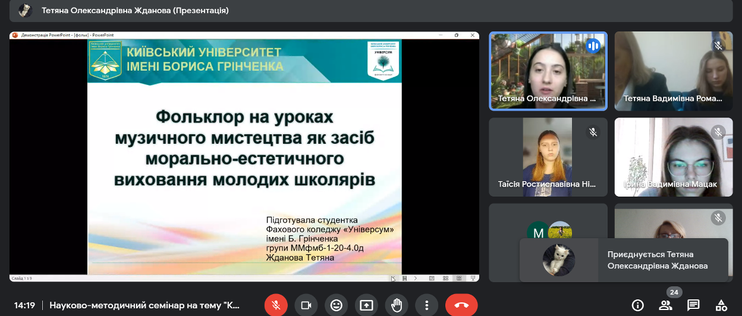Unmute the microphone in the call bar
742x316 pixels.
276,305
